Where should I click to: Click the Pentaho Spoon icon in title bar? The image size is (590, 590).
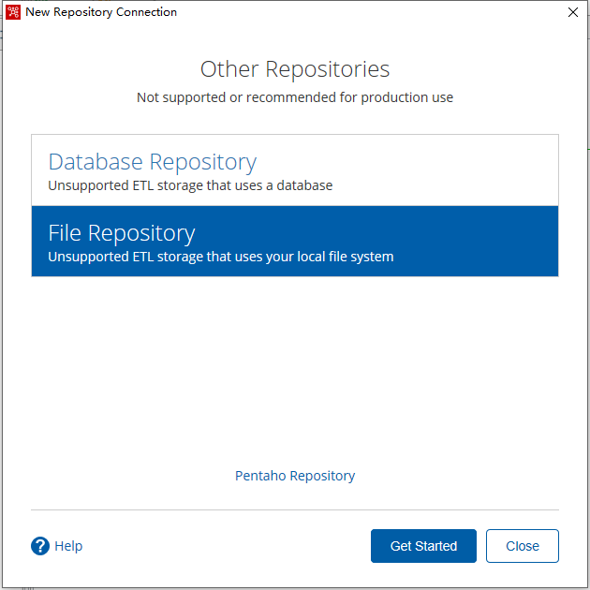click(13, 12)
